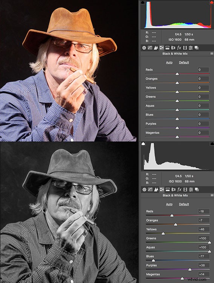Click the Default link above the zeroed Reds slider

(x=184, y=62)
